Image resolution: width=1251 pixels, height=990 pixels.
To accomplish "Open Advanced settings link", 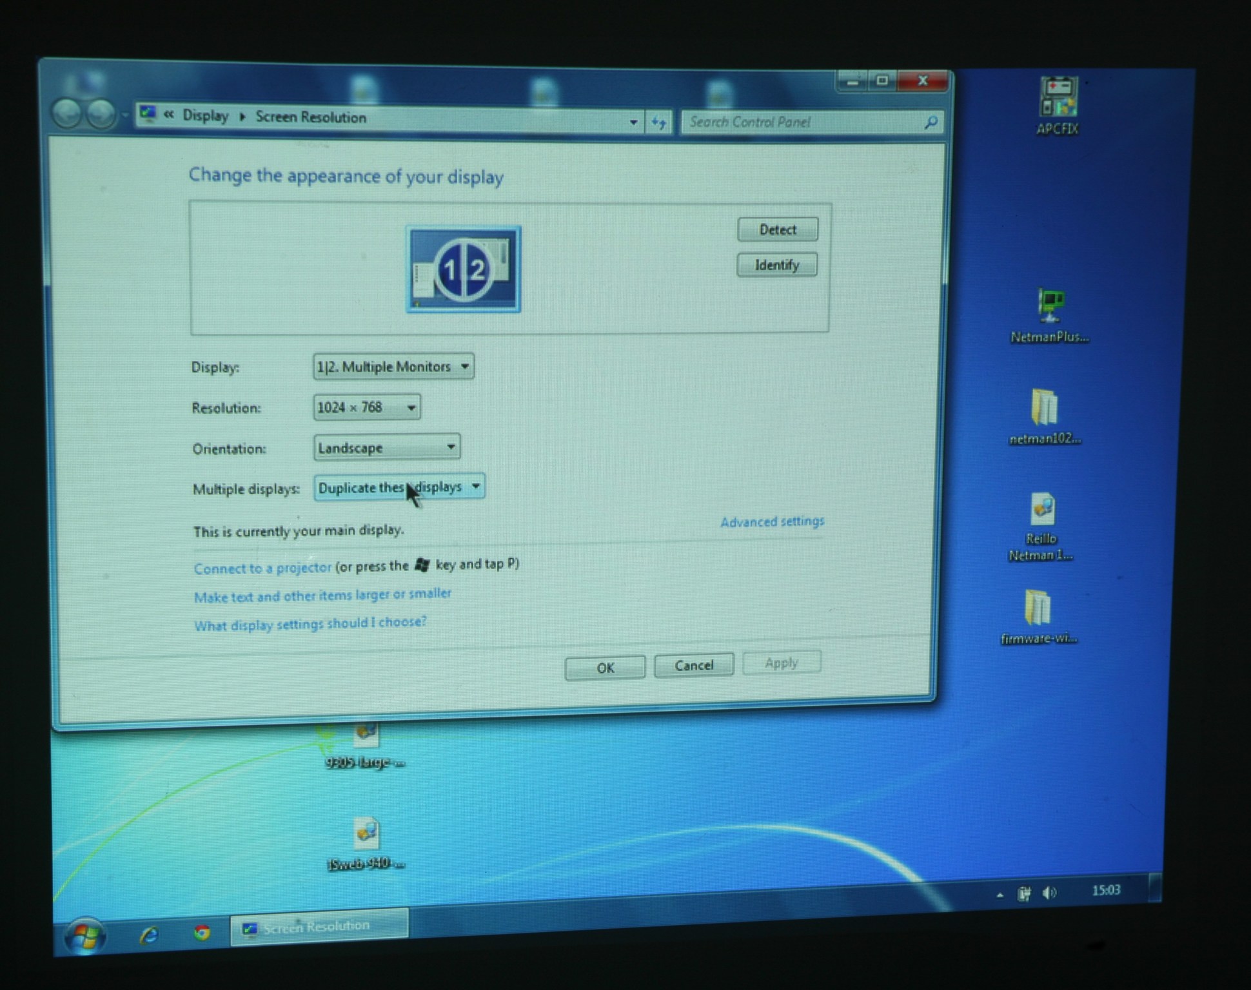I will coord(773,521).
